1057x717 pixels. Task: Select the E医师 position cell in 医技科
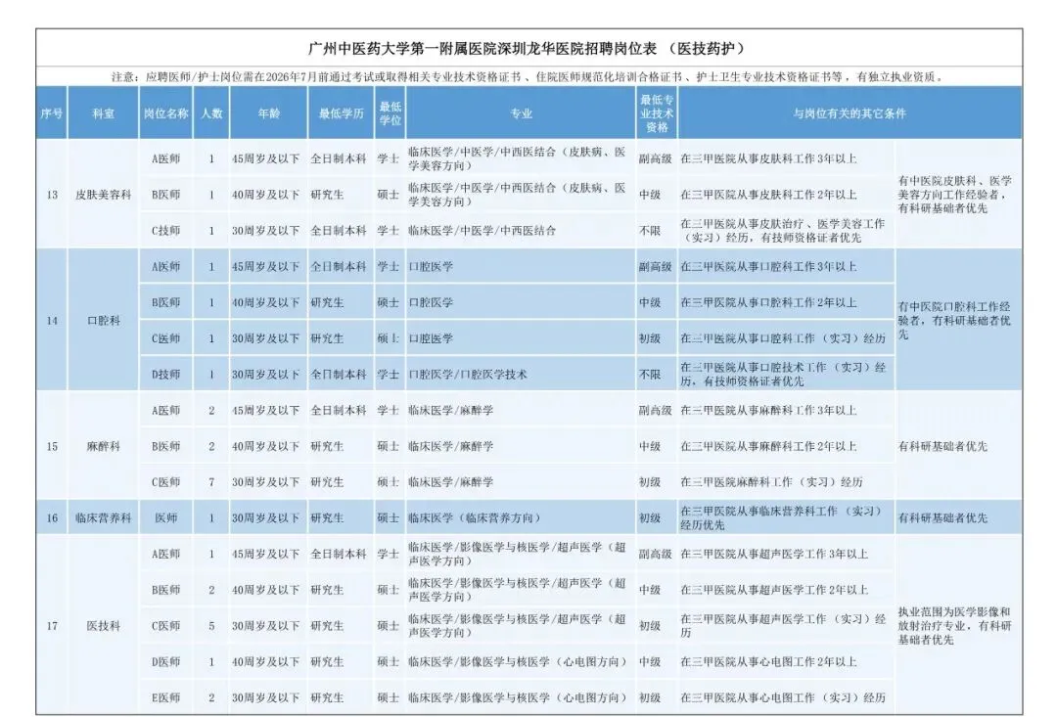click(x=165, y=697)
